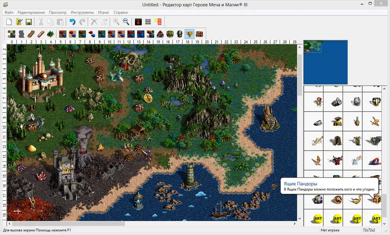Click the Save map floppy disk icon
The width and height of the screenshot is (390, 235).
[x=28, y=22]
